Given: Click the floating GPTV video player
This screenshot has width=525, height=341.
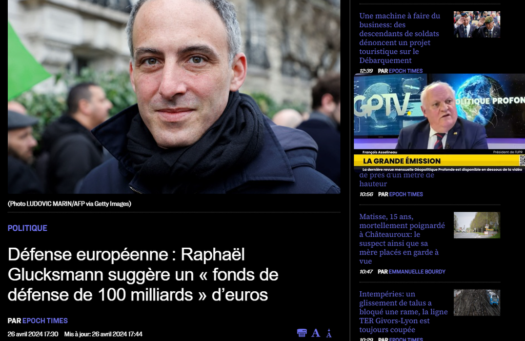Looking at the screenshot, I should click(x=439, y=123).
